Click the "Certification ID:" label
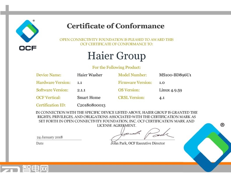231x178 pixels. click(51, 105)
